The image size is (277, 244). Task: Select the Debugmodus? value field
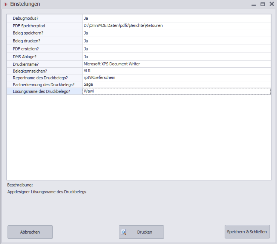tap(176, 18)
